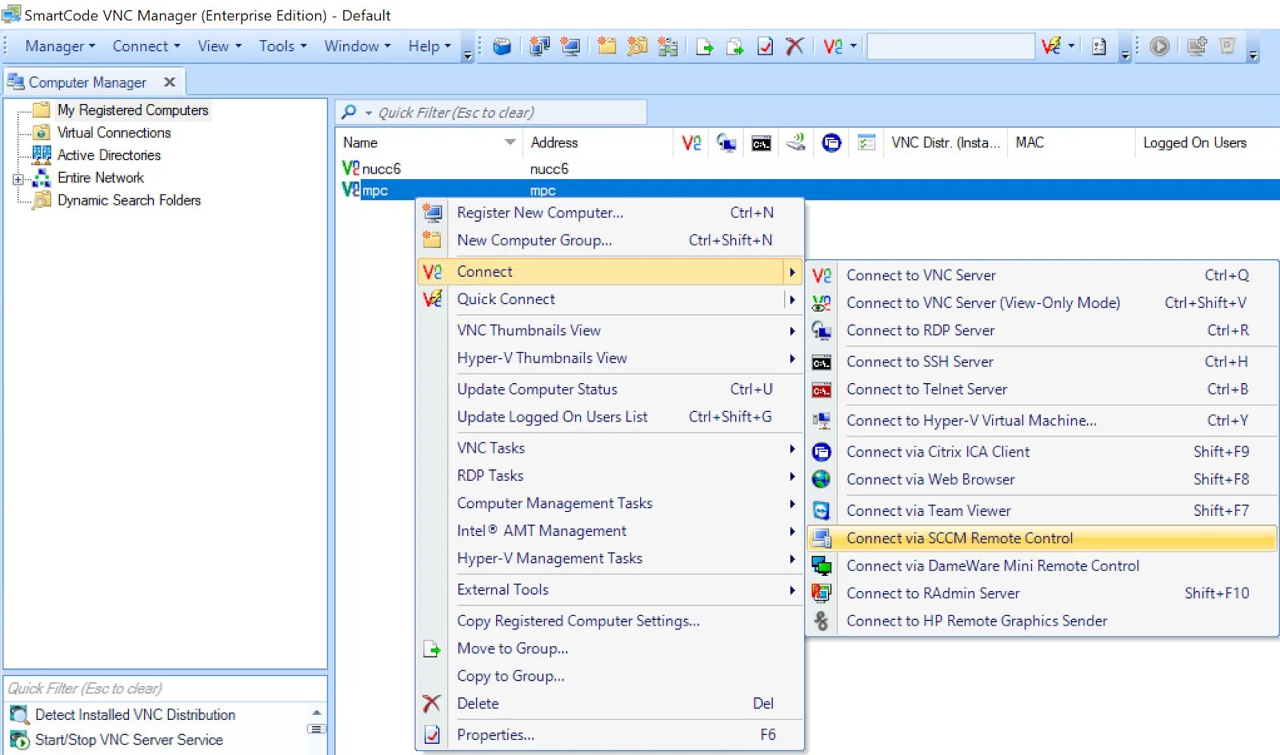
Task: Select Dynamic Search Folders in tree
Action: click(129, 200)
